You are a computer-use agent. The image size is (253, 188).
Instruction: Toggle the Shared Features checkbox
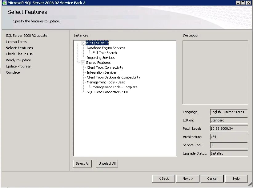(83, 62)
